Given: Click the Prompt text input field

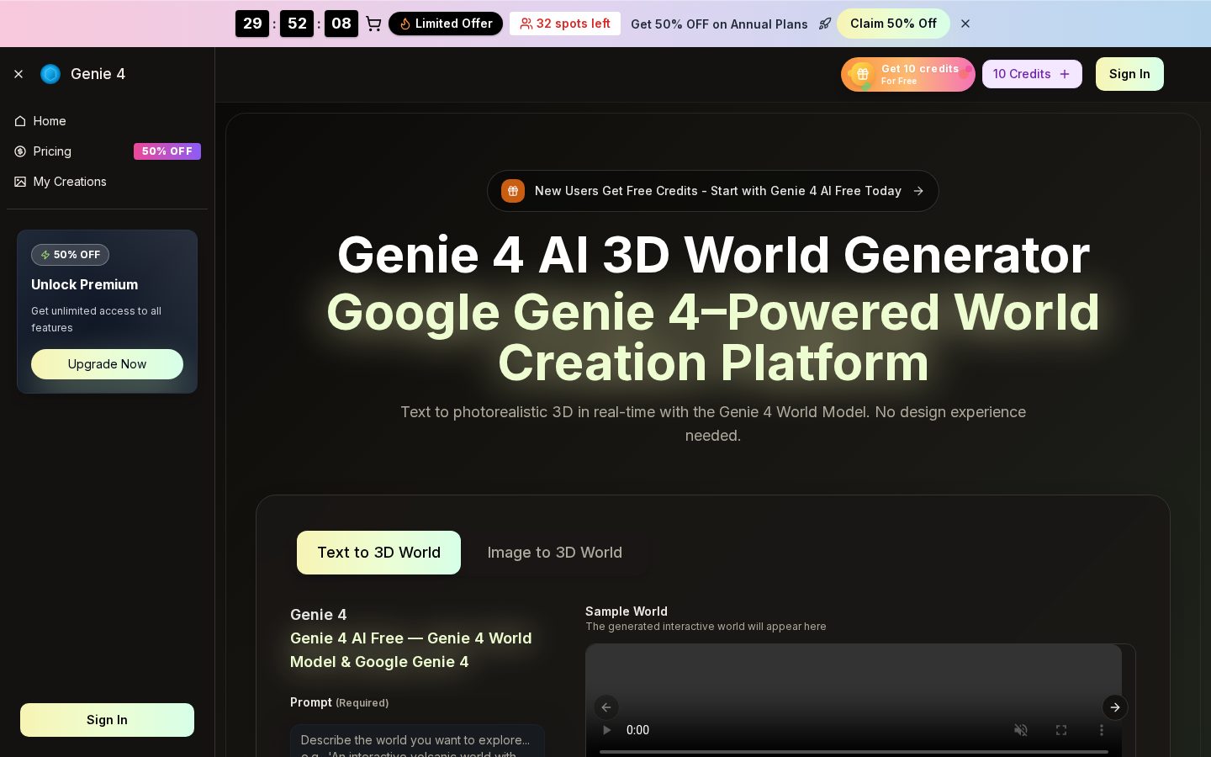Looking at the screenshot, I should tap(417, 741).
